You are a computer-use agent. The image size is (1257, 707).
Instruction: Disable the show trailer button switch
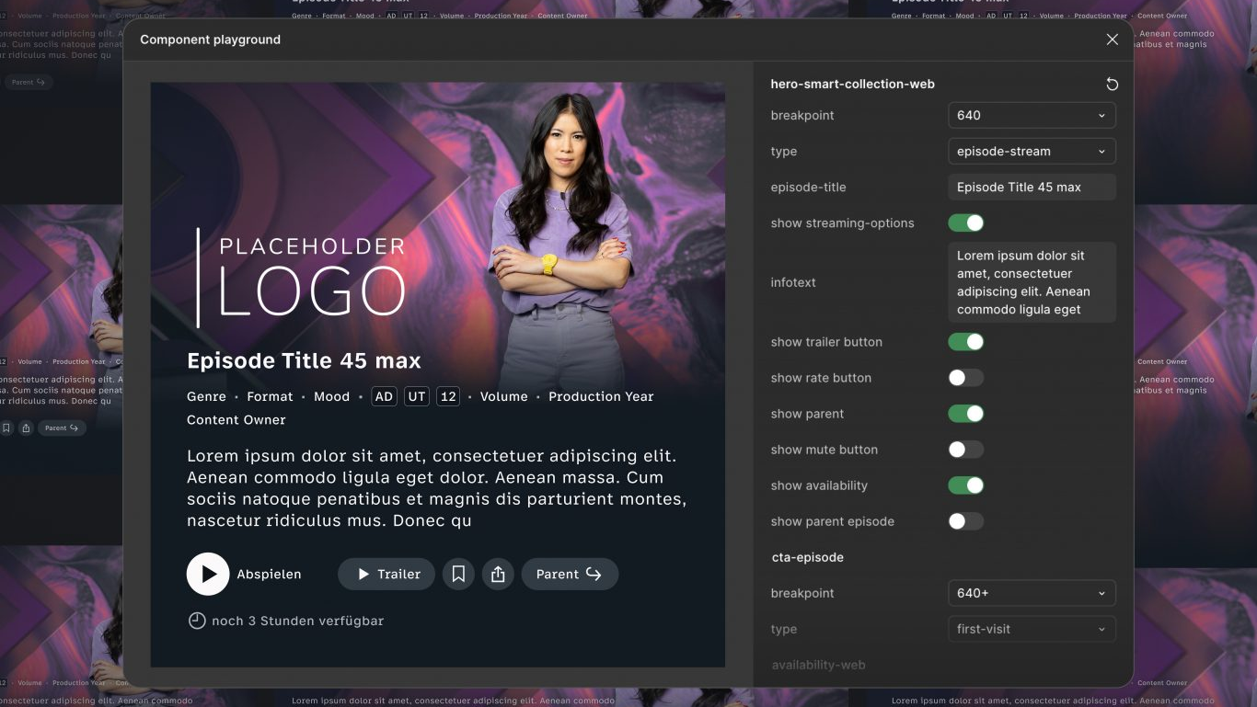966,342
